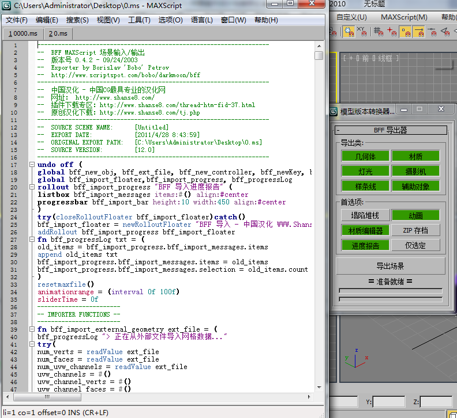The width and height of the screenshot is (457, 418).
Task: Click the face snap triangle icon
Action: pyautogui.click(x=445, y=31)
